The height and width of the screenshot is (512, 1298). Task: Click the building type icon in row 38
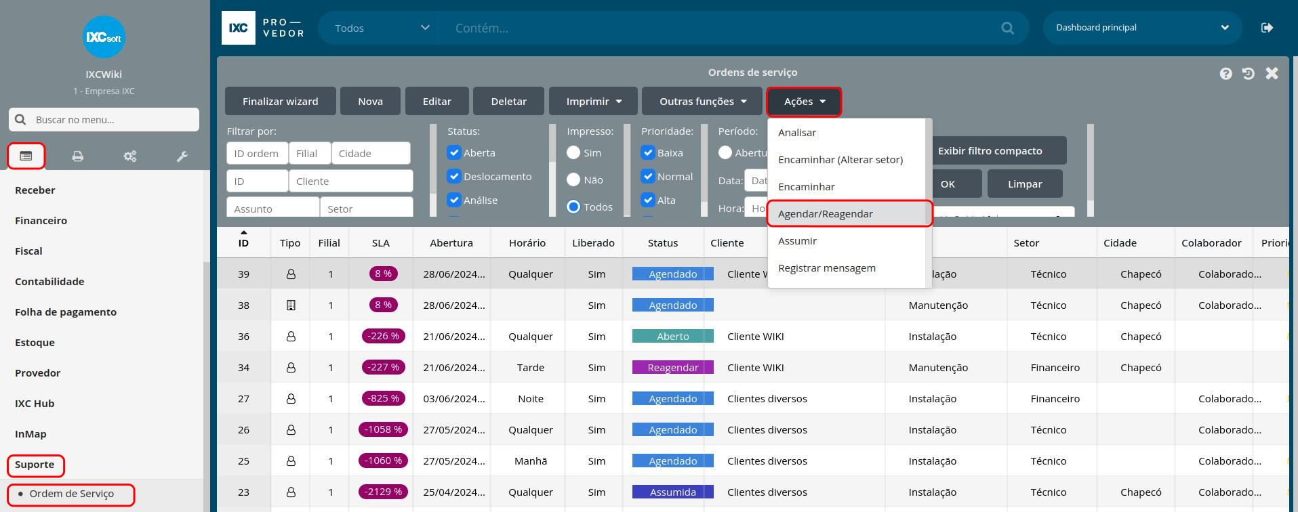[291, 305]
